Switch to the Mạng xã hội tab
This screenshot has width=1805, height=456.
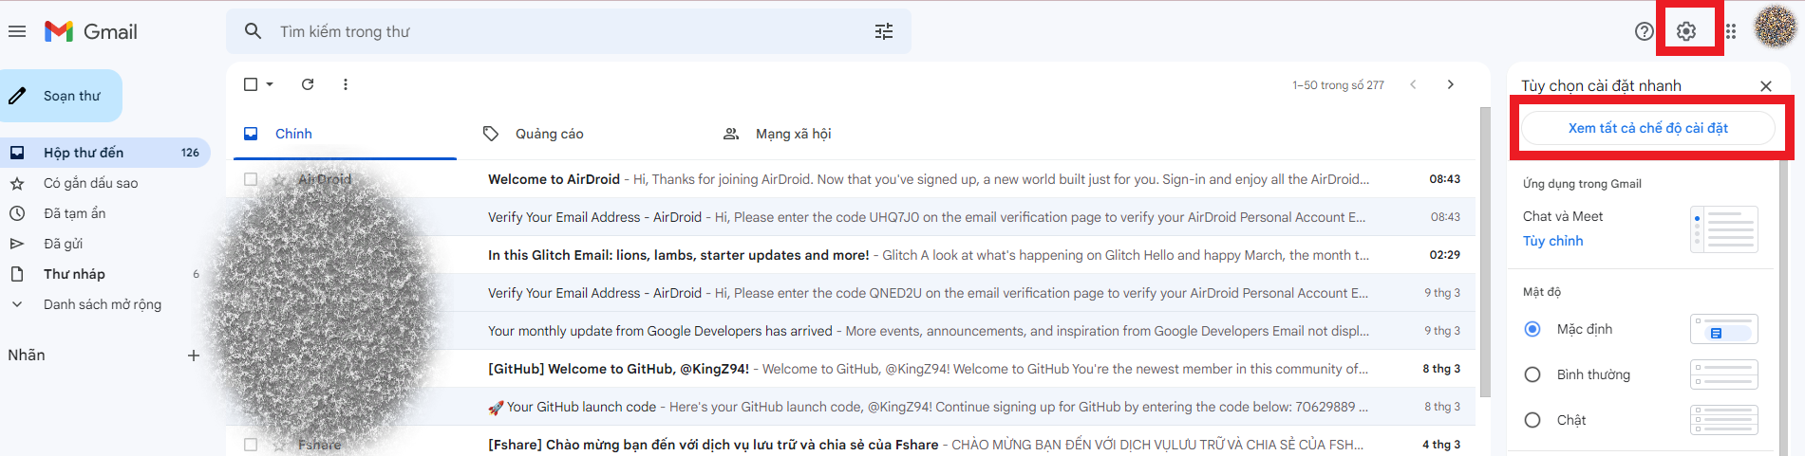point(792,134)
